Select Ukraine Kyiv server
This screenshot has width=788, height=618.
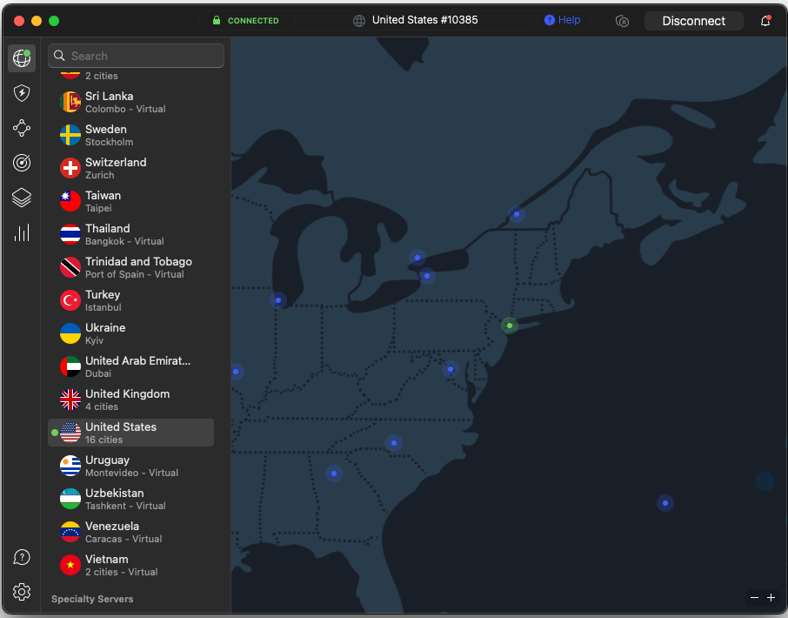131,333
